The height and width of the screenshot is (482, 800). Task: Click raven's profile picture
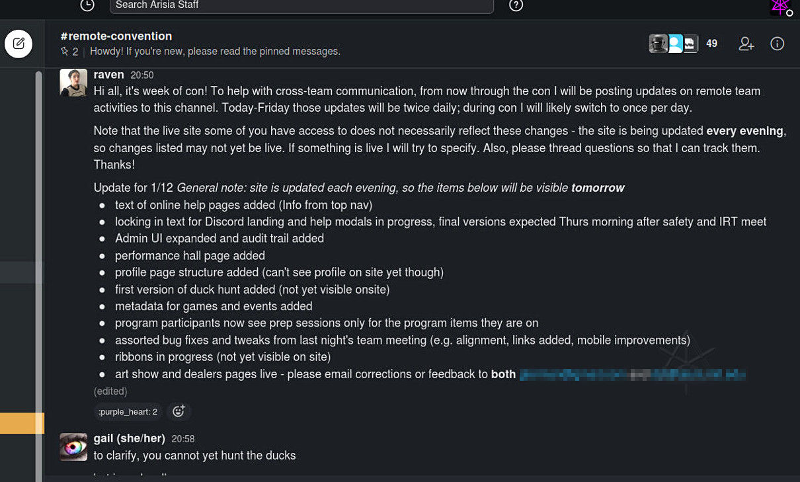(x=73, y=83)
